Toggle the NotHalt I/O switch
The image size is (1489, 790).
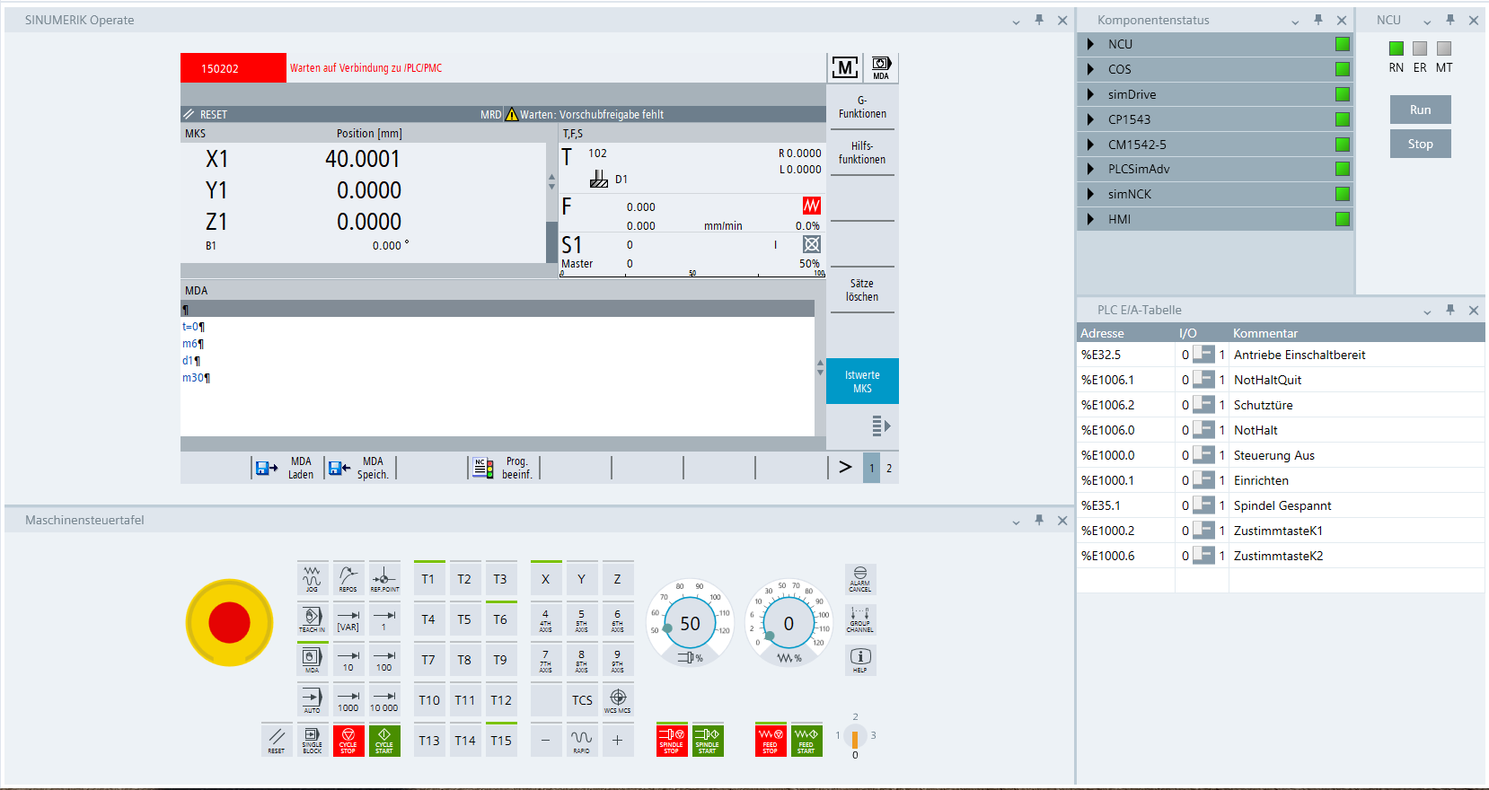coord(1203,430)
